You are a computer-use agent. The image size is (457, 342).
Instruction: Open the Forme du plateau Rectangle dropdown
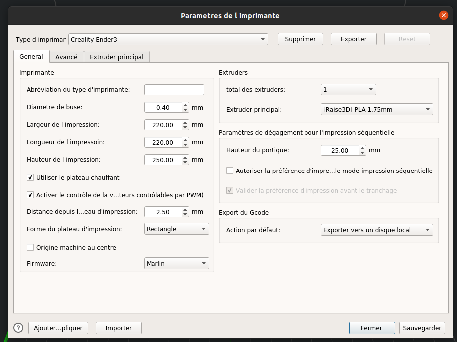click(177, 229)
